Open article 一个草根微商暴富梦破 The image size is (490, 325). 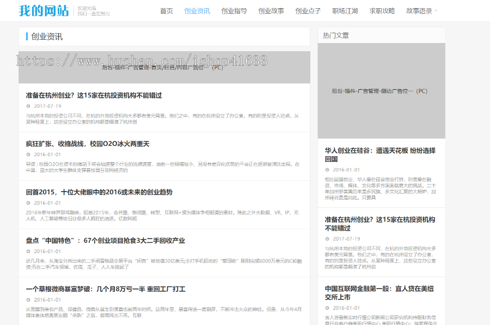105,289
